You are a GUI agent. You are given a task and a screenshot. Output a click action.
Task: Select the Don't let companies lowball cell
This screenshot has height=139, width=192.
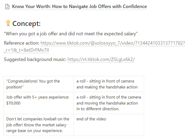pyautogui.click(x=39, y=125)
